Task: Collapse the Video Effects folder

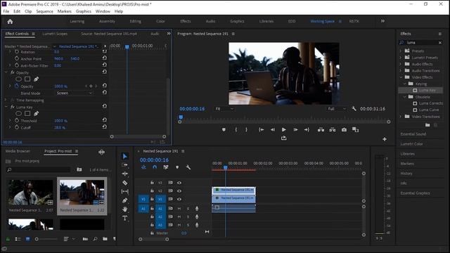Action: pyautogui.click(x=401, y=77)
